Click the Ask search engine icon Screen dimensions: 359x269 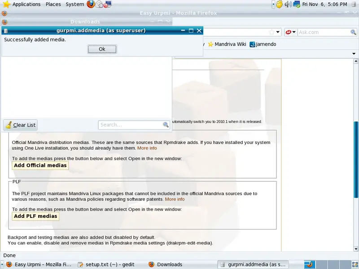[x=288, y=32]
